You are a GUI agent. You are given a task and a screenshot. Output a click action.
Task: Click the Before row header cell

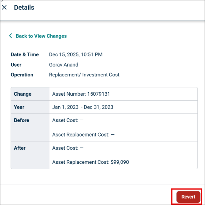tap(30, 127)
